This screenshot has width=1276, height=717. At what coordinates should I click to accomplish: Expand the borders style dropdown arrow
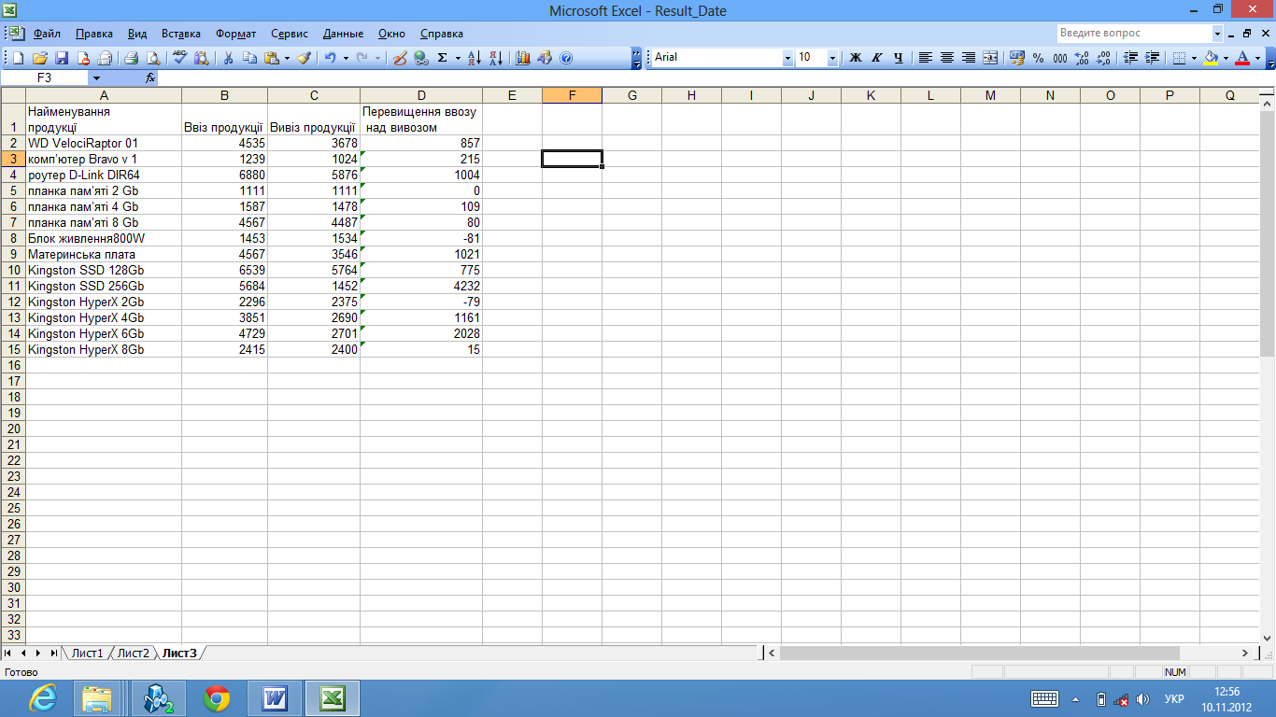(1195, 58)
